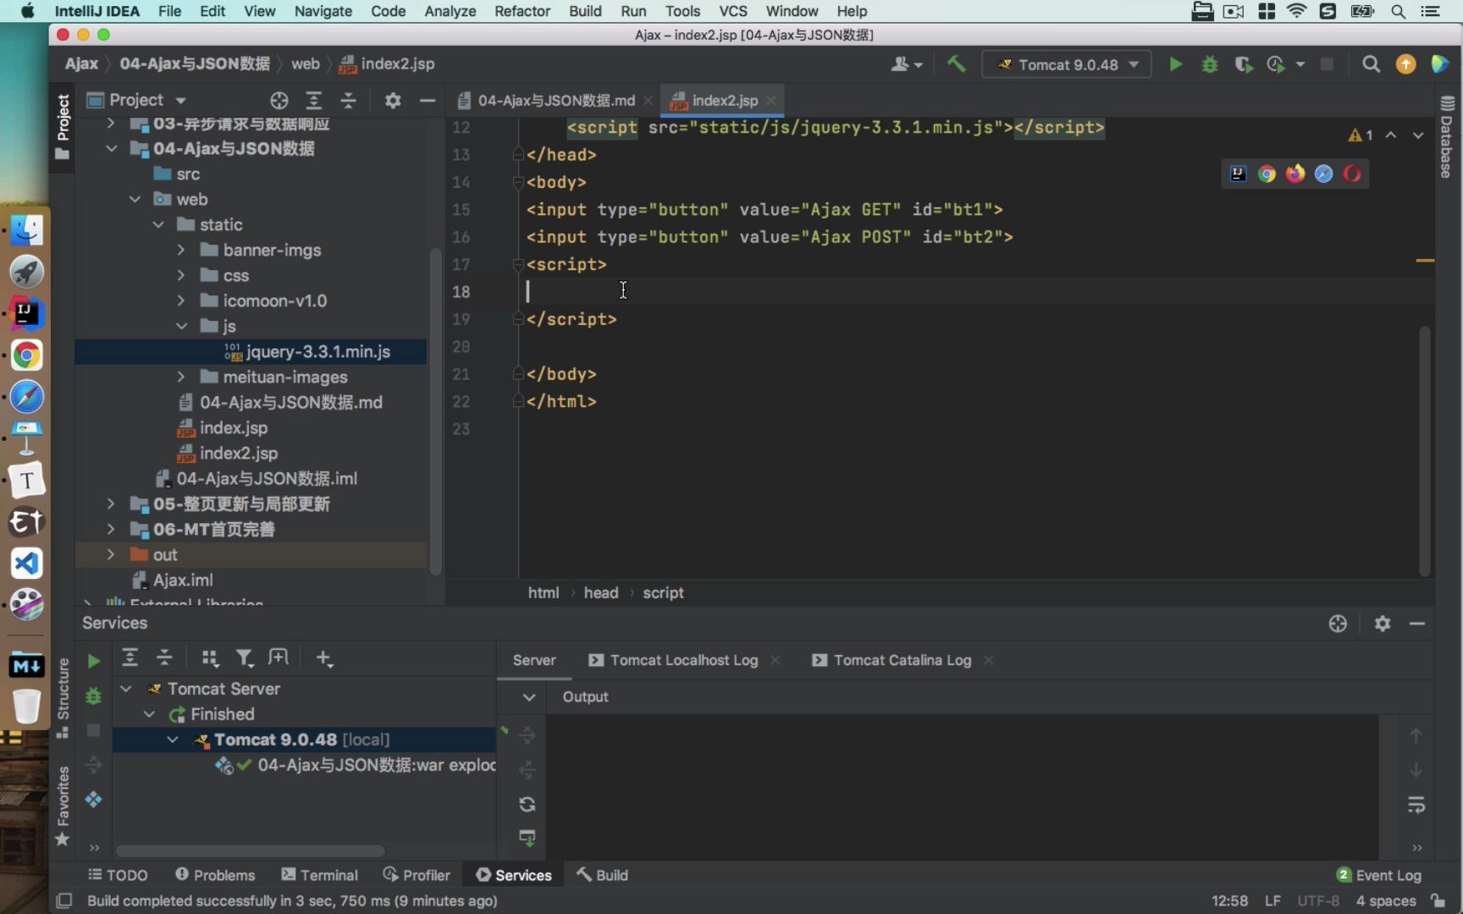Open Spotlight search in the macOS menu bar
1463x914 pixels.
pyautogui.click(x=1399, y=11)
